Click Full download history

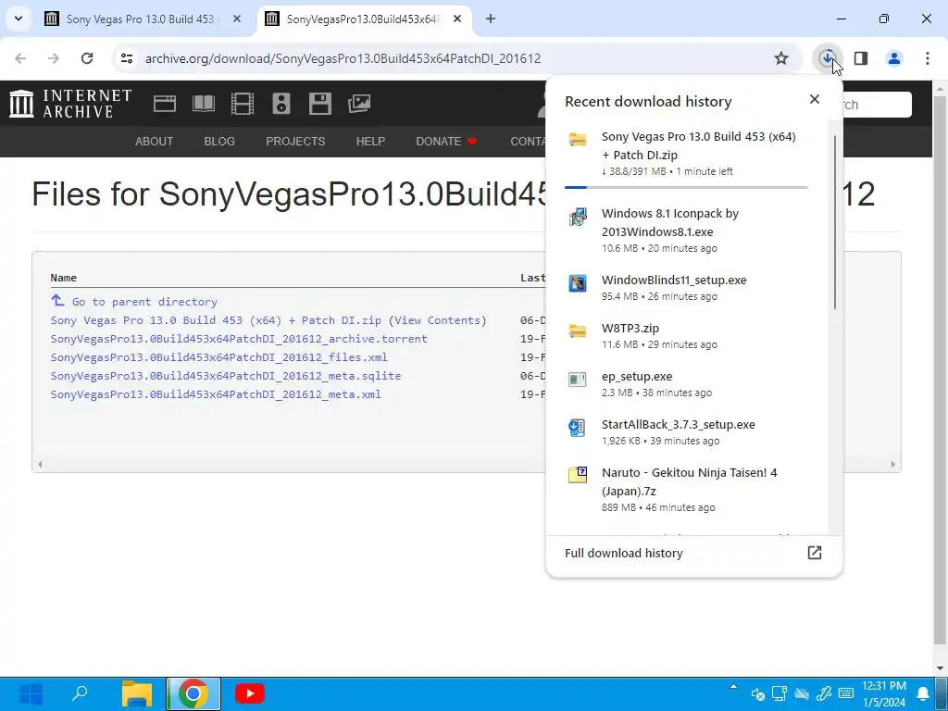pyautogui.click(x=623, y=553)
